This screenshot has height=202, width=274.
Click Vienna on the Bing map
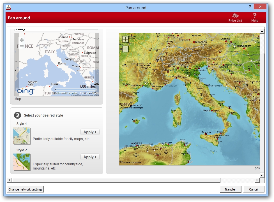coord(63,37)
